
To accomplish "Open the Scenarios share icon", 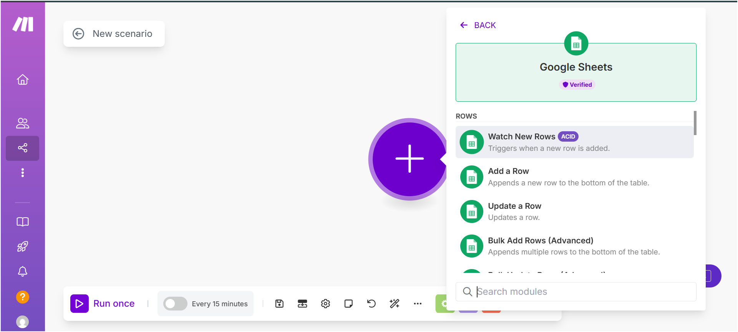I will tap(23, 148).
